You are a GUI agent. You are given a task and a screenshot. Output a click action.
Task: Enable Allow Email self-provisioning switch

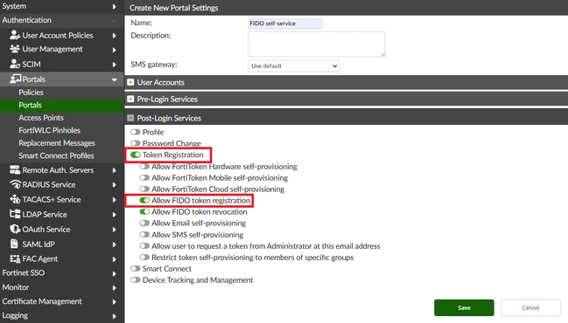pyautogui.click(x=144, y=223)
